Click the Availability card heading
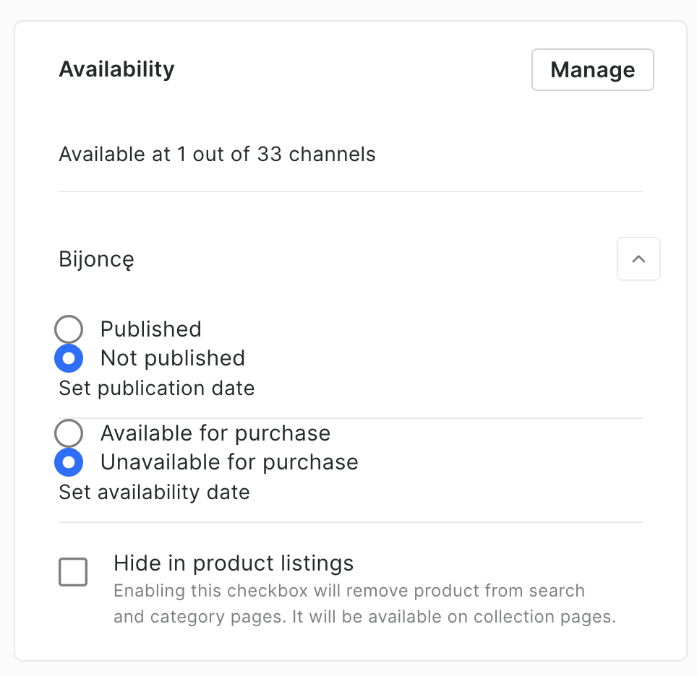 point(116,69)
